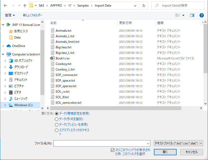Select the Book1.csv Excel file icon
Image resolution: width=208 pixels, height=160 pixels.
[x=53, y=58]
